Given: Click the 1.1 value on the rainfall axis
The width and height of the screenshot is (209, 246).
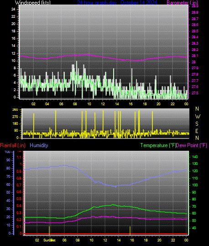Looking at the screenshot, I should point(19,157).
